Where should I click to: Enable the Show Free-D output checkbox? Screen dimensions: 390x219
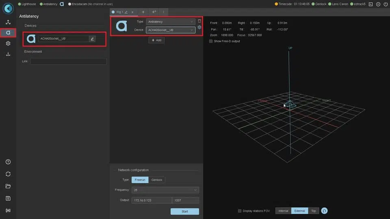211,41
